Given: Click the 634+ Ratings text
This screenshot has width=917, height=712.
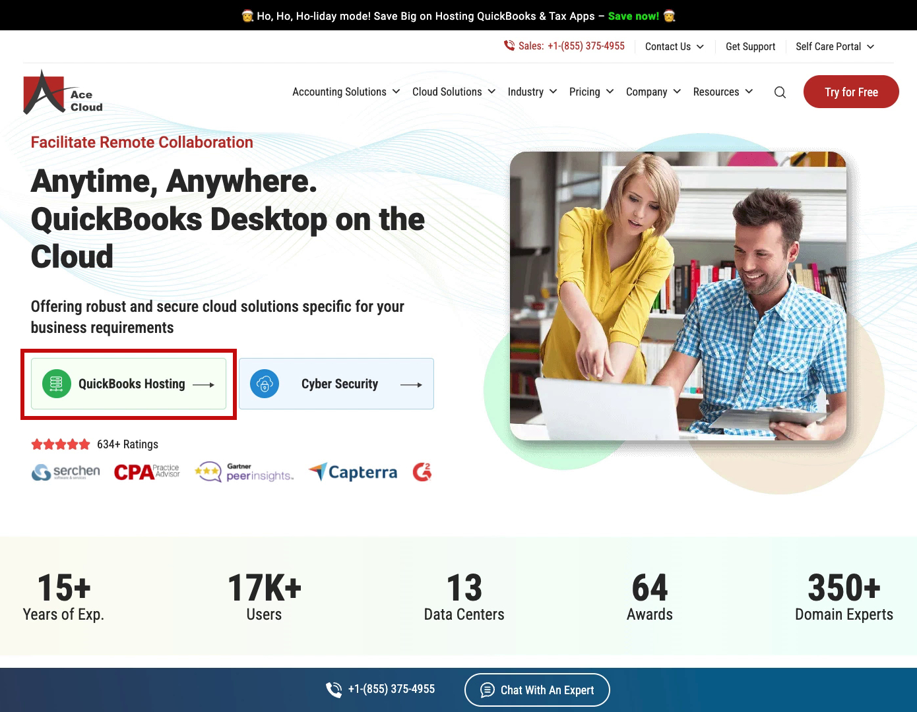Looking at the screenshot, I should point(127,444).
